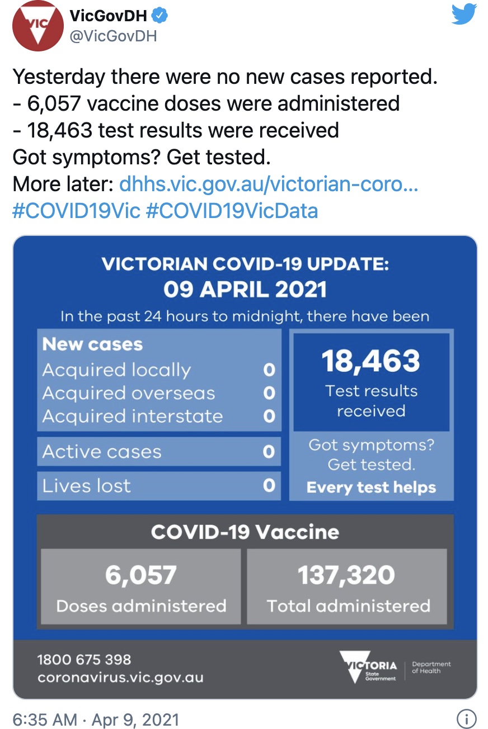Open the #COVID19Vic hashtag
This screenshot has height=729, width=488.
[x=76, y=211]
